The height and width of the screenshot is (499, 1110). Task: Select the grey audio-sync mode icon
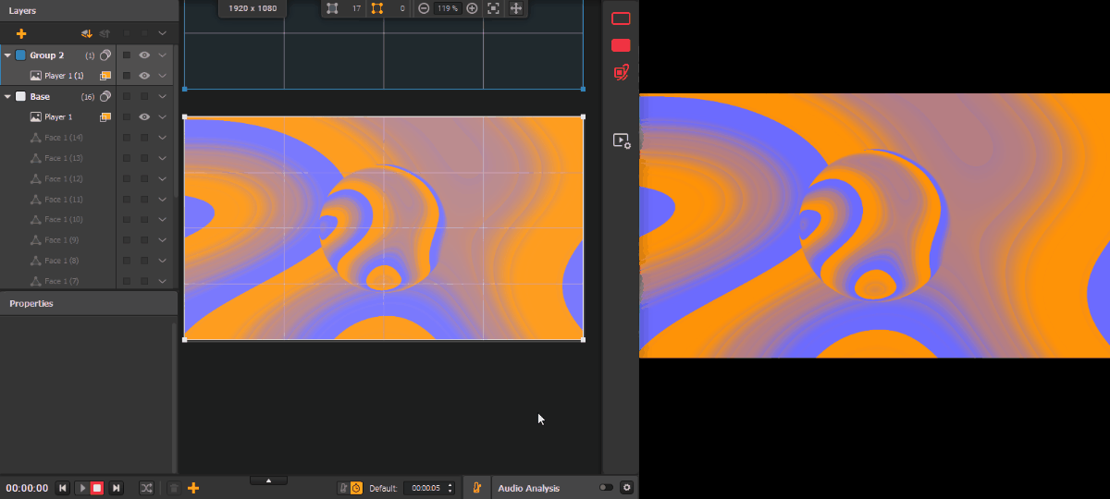(x=344, y=488)
